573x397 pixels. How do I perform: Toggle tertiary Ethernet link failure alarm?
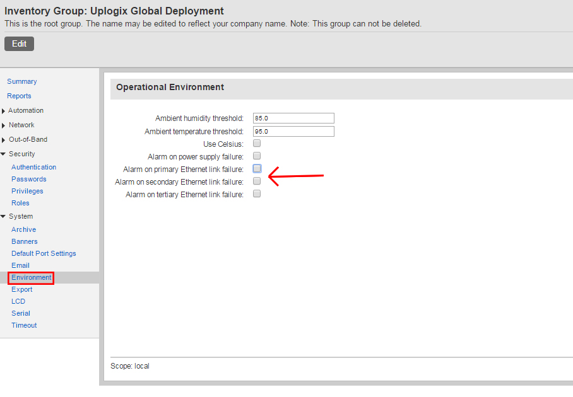click(x=257, y=194)
